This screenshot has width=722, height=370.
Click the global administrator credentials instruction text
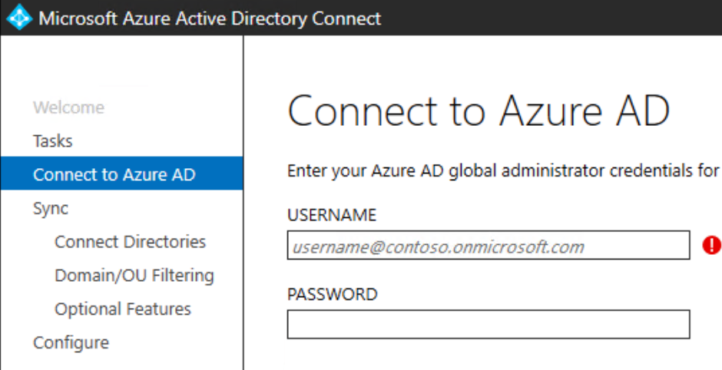(502, 170)
